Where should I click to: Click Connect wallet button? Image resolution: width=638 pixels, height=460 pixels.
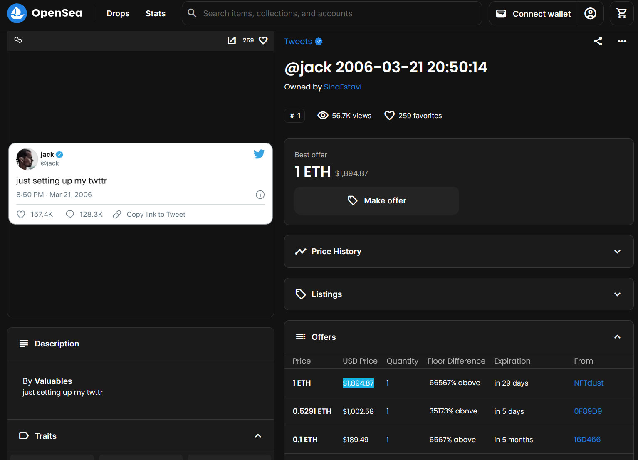[x=533, y=14]
